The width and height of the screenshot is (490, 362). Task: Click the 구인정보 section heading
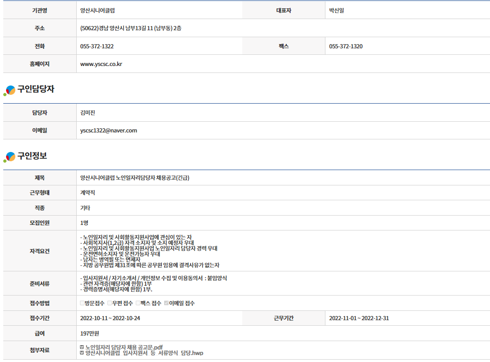click(32, 156)
